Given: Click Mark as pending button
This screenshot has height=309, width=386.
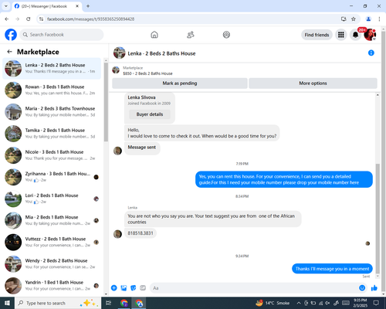Looking at the screenshot, I should pyautogui.click(x=180, y=83).
